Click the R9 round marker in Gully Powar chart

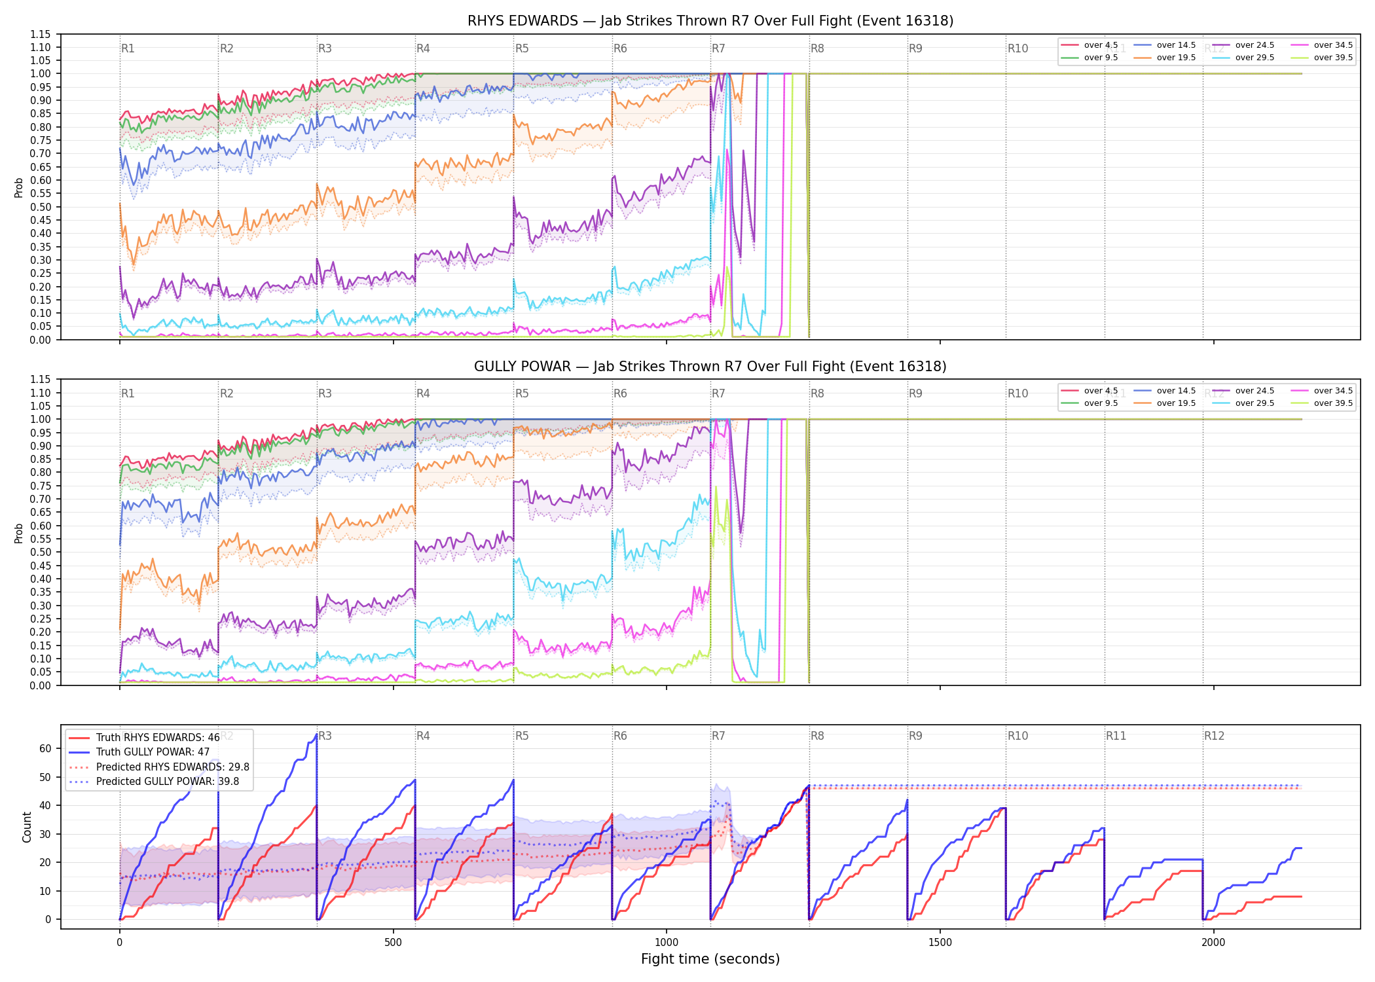pos(915,393)
